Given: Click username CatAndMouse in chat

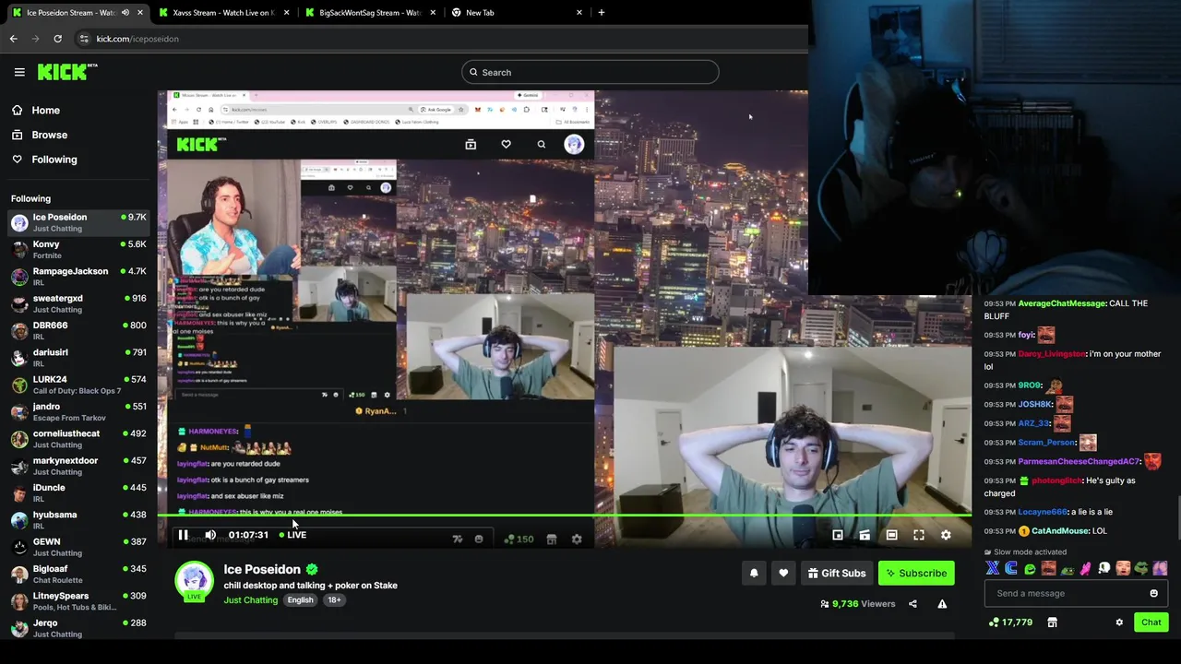Looking at the screenshot, I should (x=1060, y=531).
